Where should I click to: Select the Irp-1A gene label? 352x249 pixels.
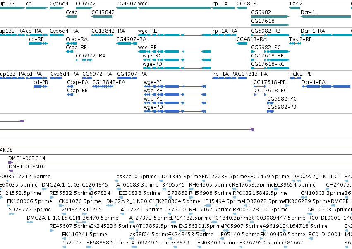tap(220, 4)
